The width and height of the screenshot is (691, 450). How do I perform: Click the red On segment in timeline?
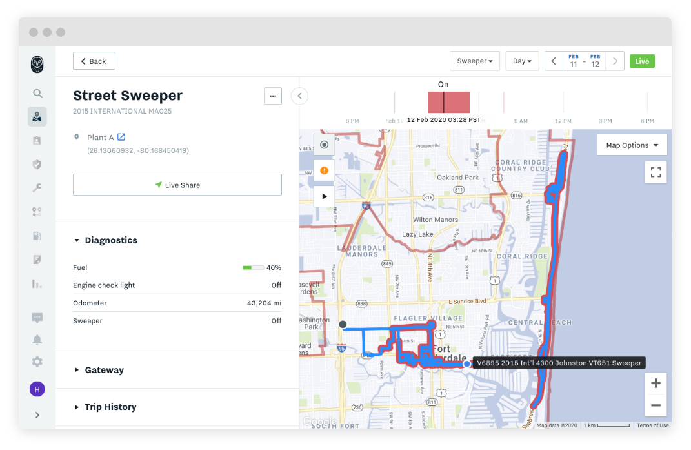click(x=448, y=103)
